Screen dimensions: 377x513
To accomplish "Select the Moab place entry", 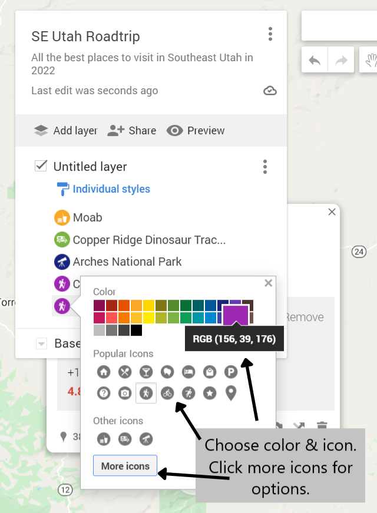I will click(x=87, y=217).
